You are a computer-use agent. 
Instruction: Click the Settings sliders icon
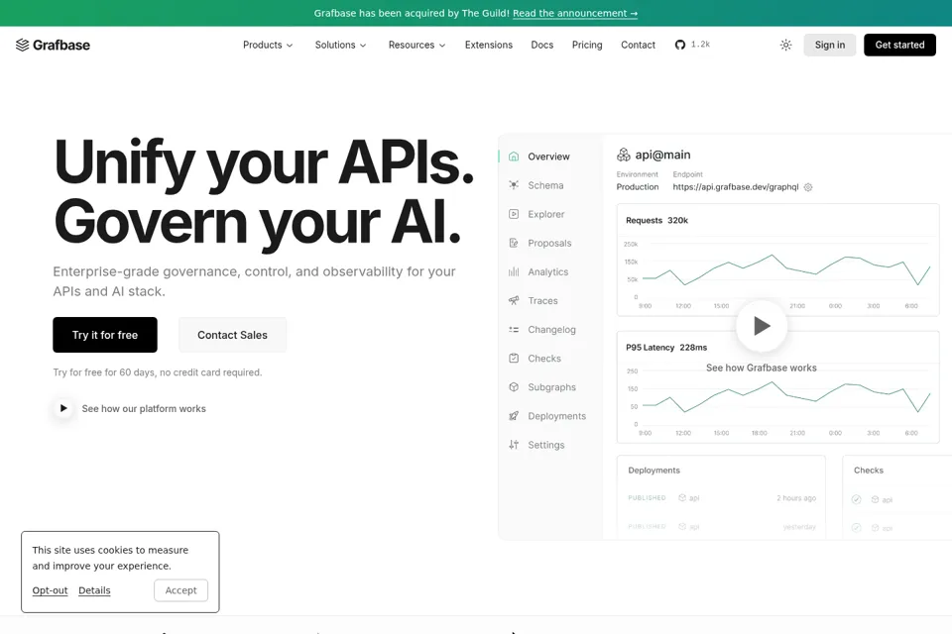[x=514, y=445]
